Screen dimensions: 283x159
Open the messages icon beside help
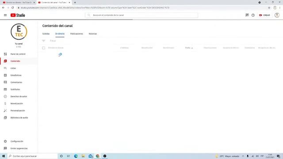(x=247, y=15)
